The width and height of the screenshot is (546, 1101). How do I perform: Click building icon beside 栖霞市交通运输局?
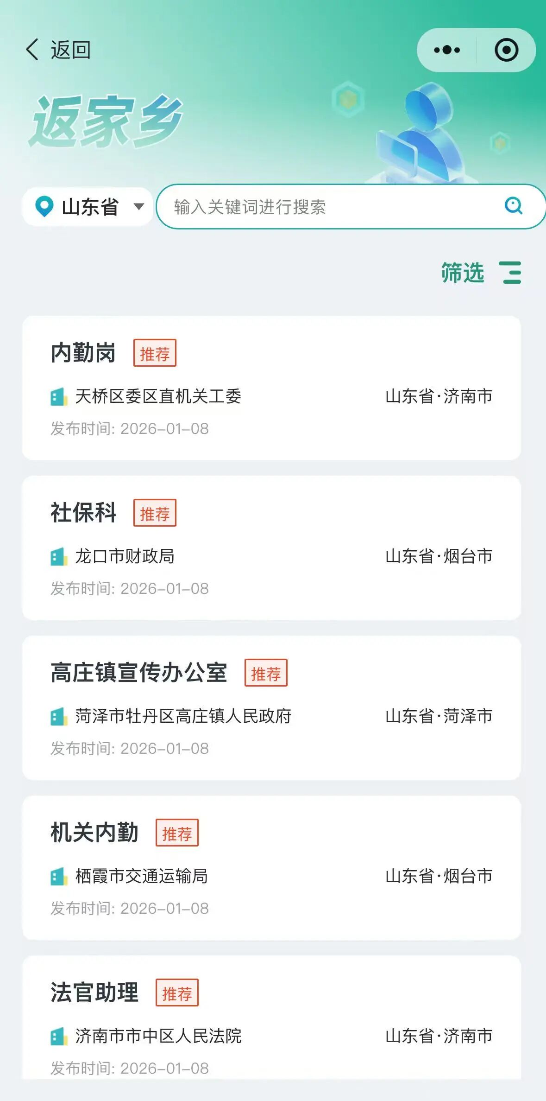pyautogui.click(x=59, y=877)
